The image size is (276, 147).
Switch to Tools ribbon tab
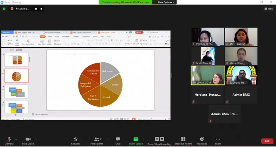coord(109,37)
